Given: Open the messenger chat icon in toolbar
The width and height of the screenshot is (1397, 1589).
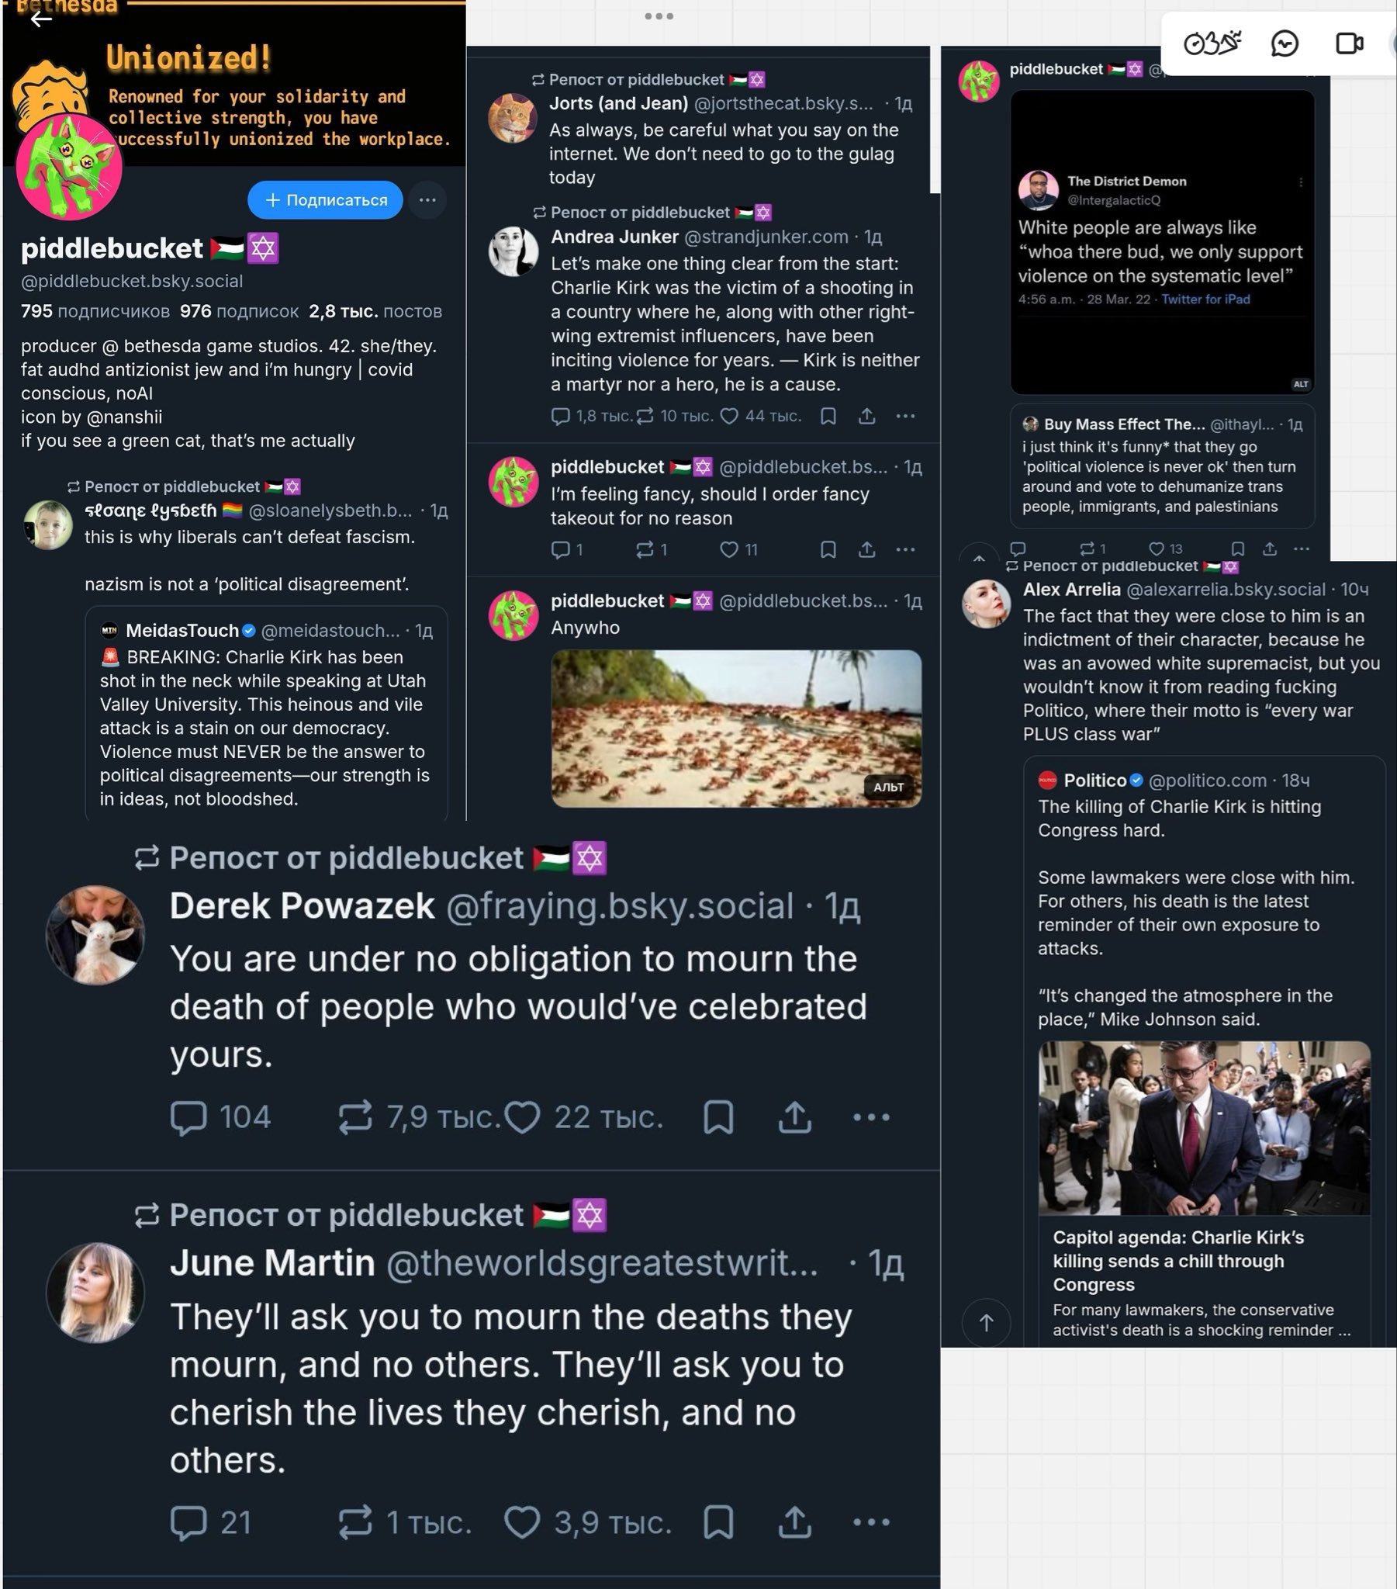Looking at the screenshot, I should coord(1285,43).
